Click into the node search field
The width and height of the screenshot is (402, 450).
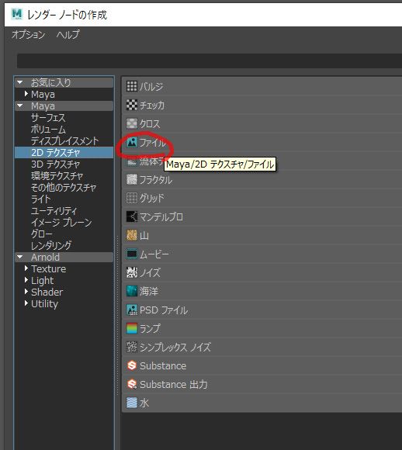[x=210, y=61]
